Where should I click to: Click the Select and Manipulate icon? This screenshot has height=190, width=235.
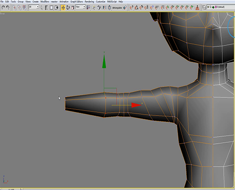(94, 7)
